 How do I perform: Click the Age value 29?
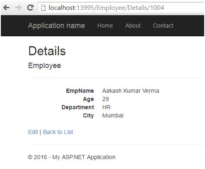click(x=106, y=99)
